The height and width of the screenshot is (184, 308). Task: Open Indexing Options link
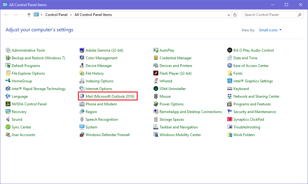[99, 81]
